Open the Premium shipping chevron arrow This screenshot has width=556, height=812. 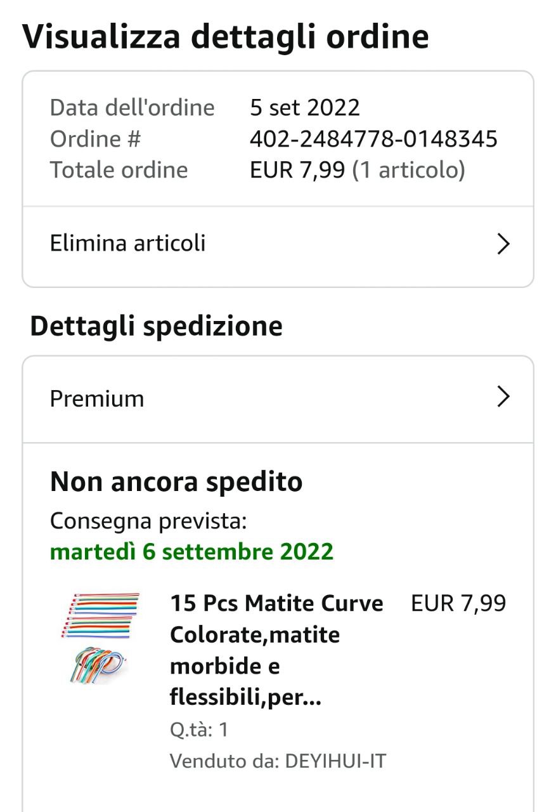pos(503,397)
